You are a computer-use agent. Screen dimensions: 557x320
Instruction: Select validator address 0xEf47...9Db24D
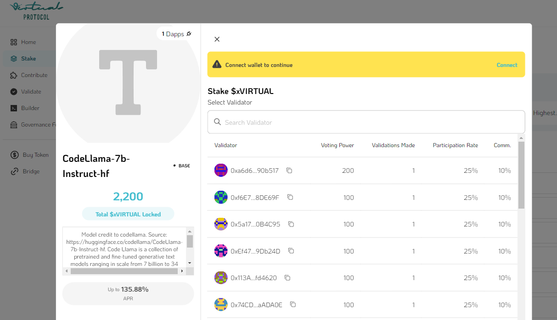pyautogui.click(x=255, y=251)
